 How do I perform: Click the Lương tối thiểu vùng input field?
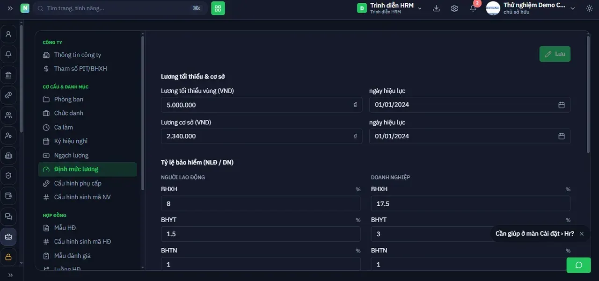(x=261, y=105)
